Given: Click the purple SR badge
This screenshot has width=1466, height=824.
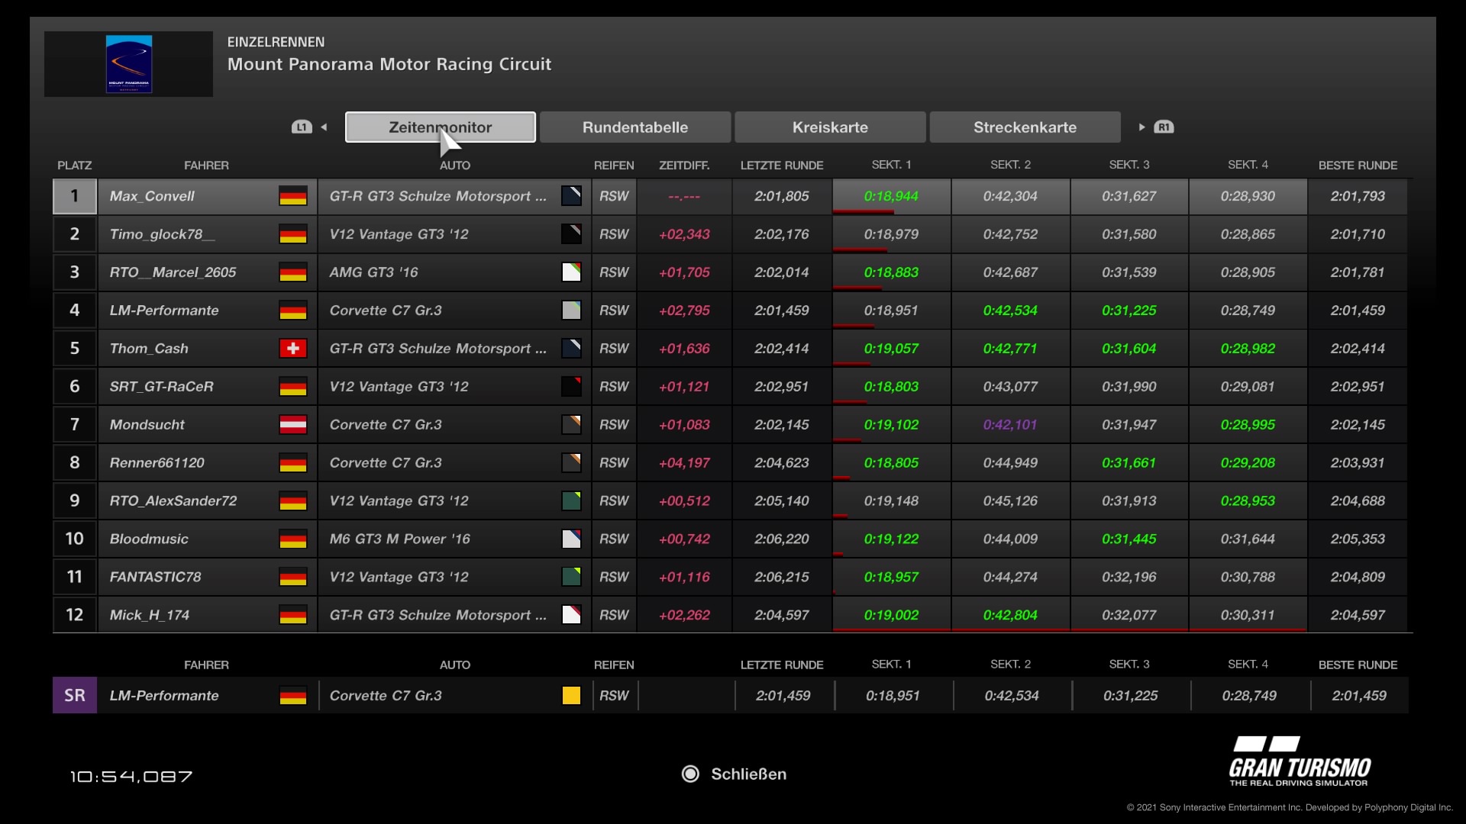Looking at the screenshot, I should click(x=75, y=696).
